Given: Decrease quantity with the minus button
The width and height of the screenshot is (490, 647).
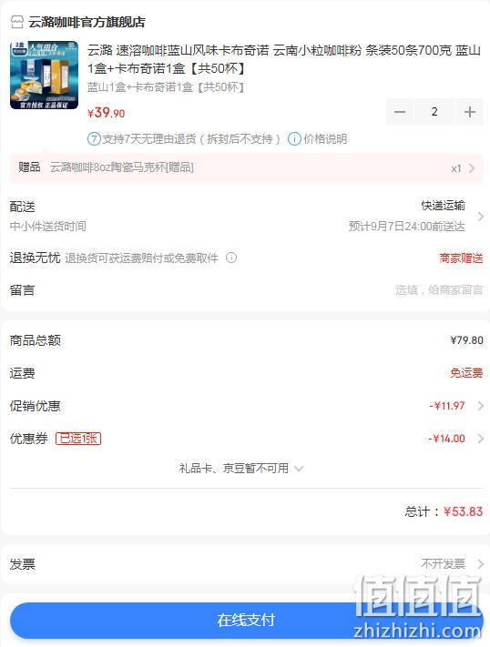Looking at the screenshot, I should click(x=400, y=112).
